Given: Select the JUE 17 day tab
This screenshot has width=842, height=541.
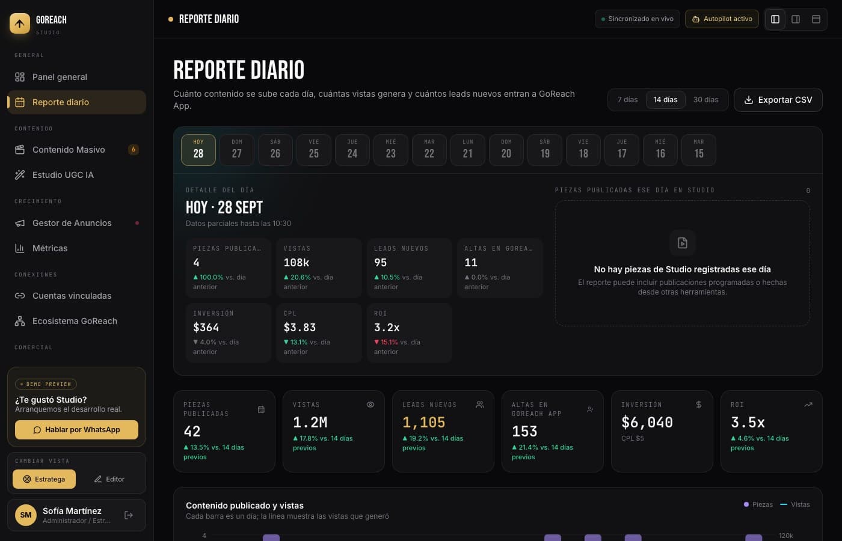Looking at the screenshot, I should click(x=622, y=150).
